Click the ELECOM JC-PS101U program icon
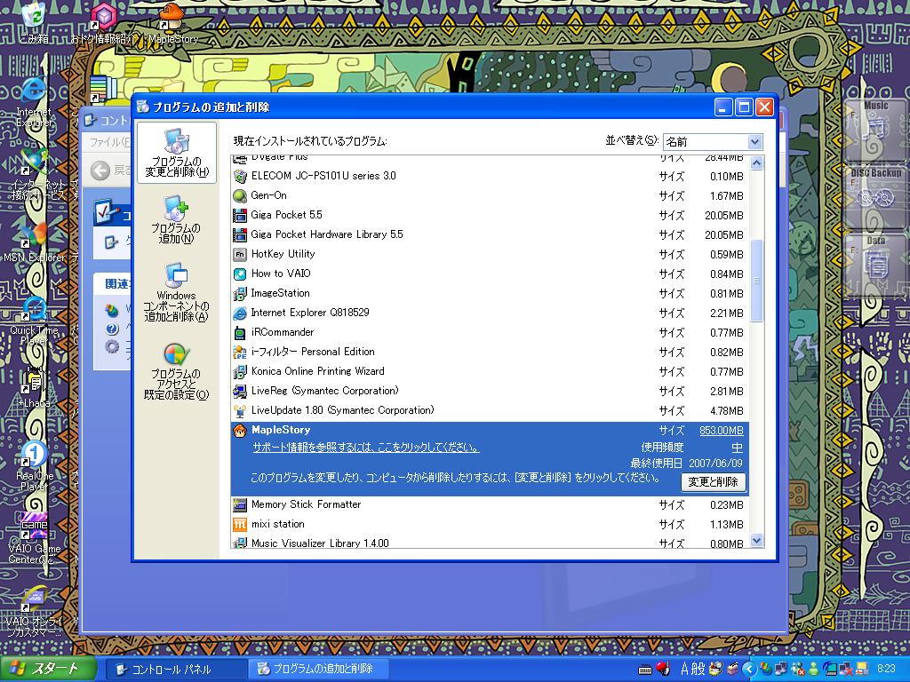This screenshot has width=910, height=682. (240, 176)
